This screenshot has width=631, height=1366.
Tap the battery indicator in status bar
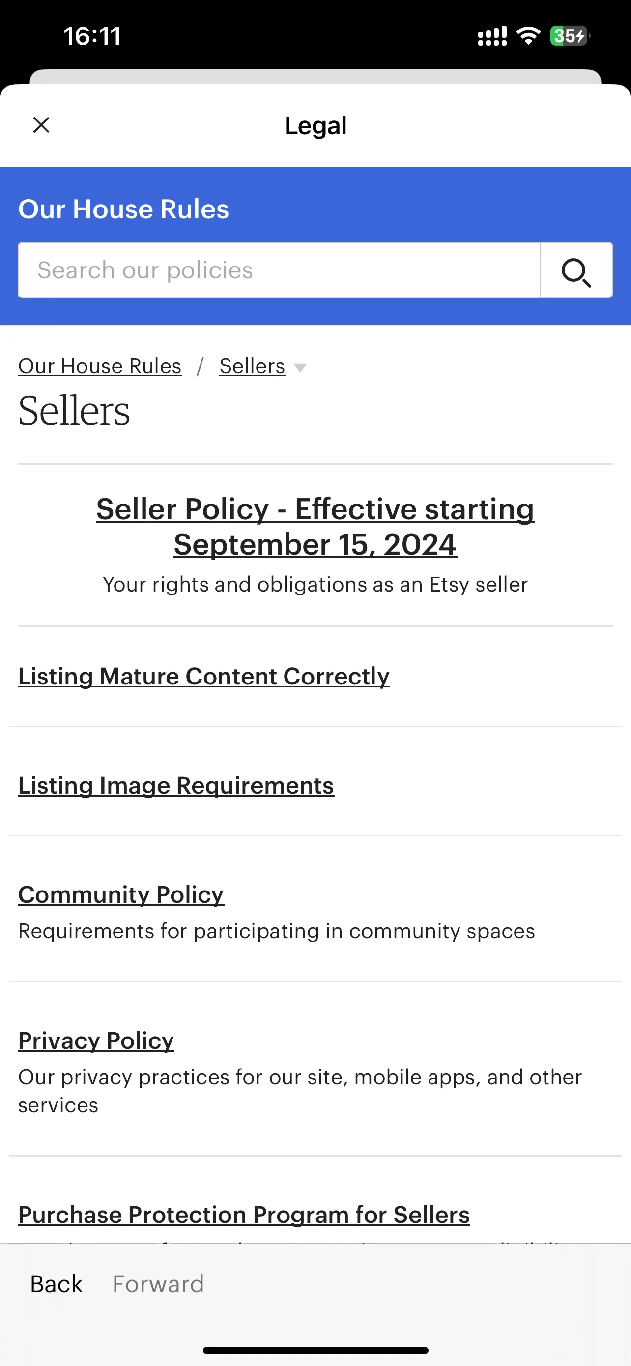coord(570,36)
